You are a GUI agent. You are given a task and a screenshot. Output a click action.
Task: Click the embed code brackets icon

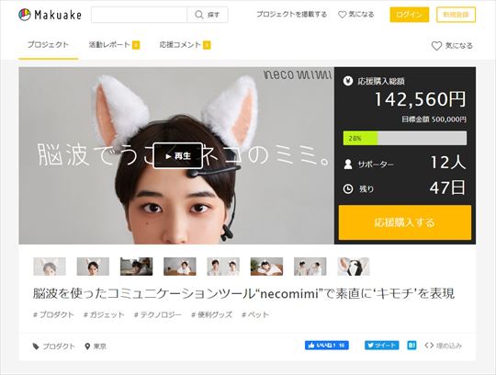(x=429, y=346)
